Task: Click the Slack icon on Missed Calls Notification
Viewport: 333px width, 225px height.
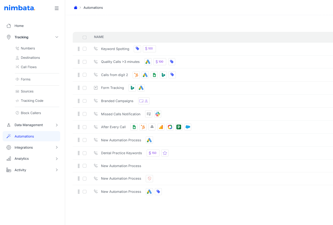Action: click(158, 114)
